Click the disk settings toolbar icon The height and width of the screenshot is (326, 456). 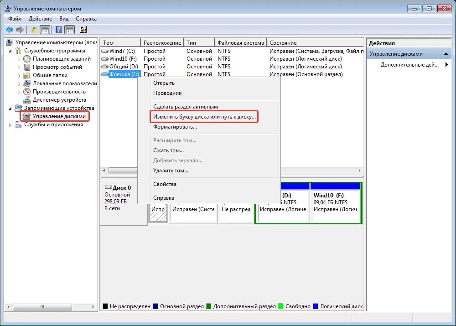click(83, 30)
